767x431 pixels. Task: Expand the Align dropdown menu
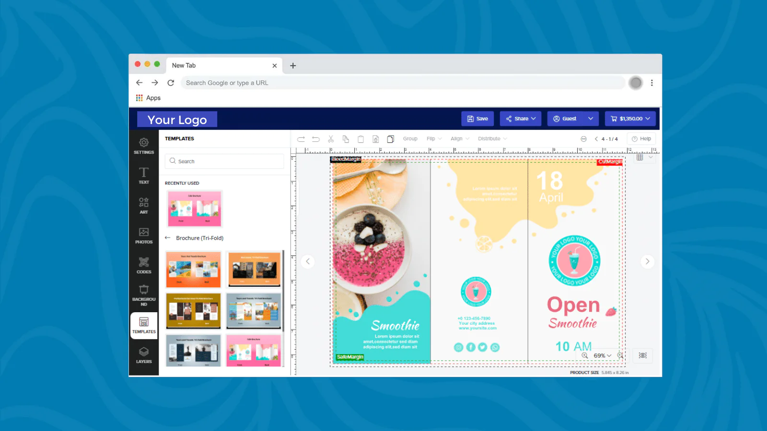459,139
